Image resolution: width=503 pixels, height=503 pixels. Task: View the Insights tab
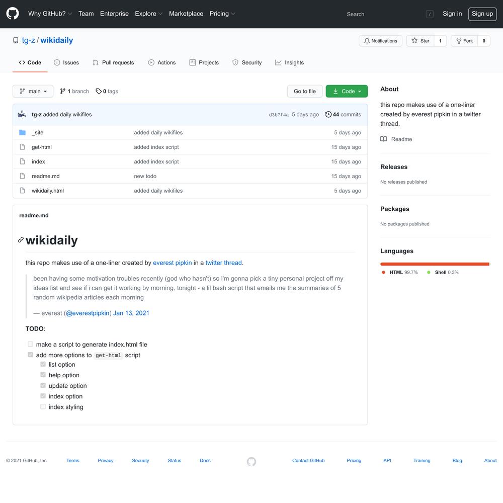click(x=289, y=62)
